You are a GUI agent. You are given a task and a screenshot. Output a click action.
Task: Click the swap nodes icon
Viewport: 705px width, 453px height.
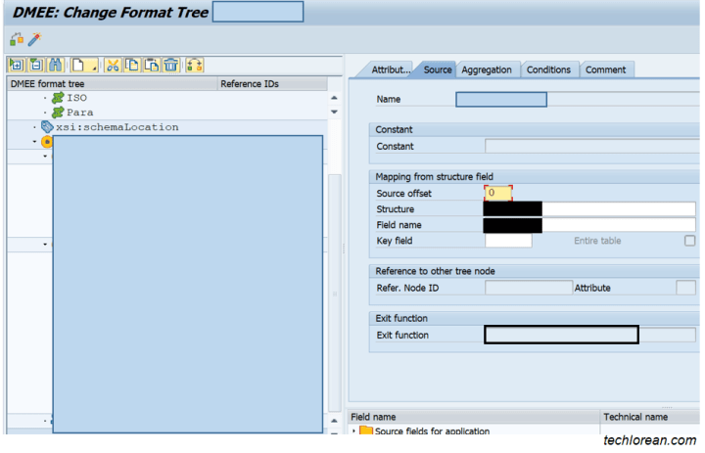pyautogui.click(x=194, y=66)
